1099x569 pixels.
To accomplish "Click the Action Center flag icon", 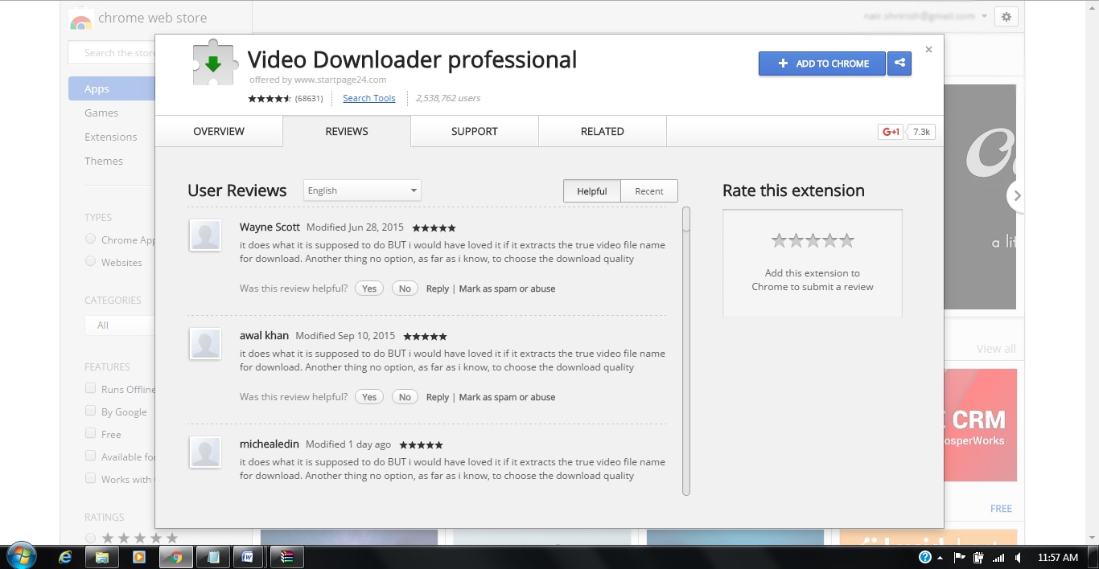I will click(x=960, y=557).
